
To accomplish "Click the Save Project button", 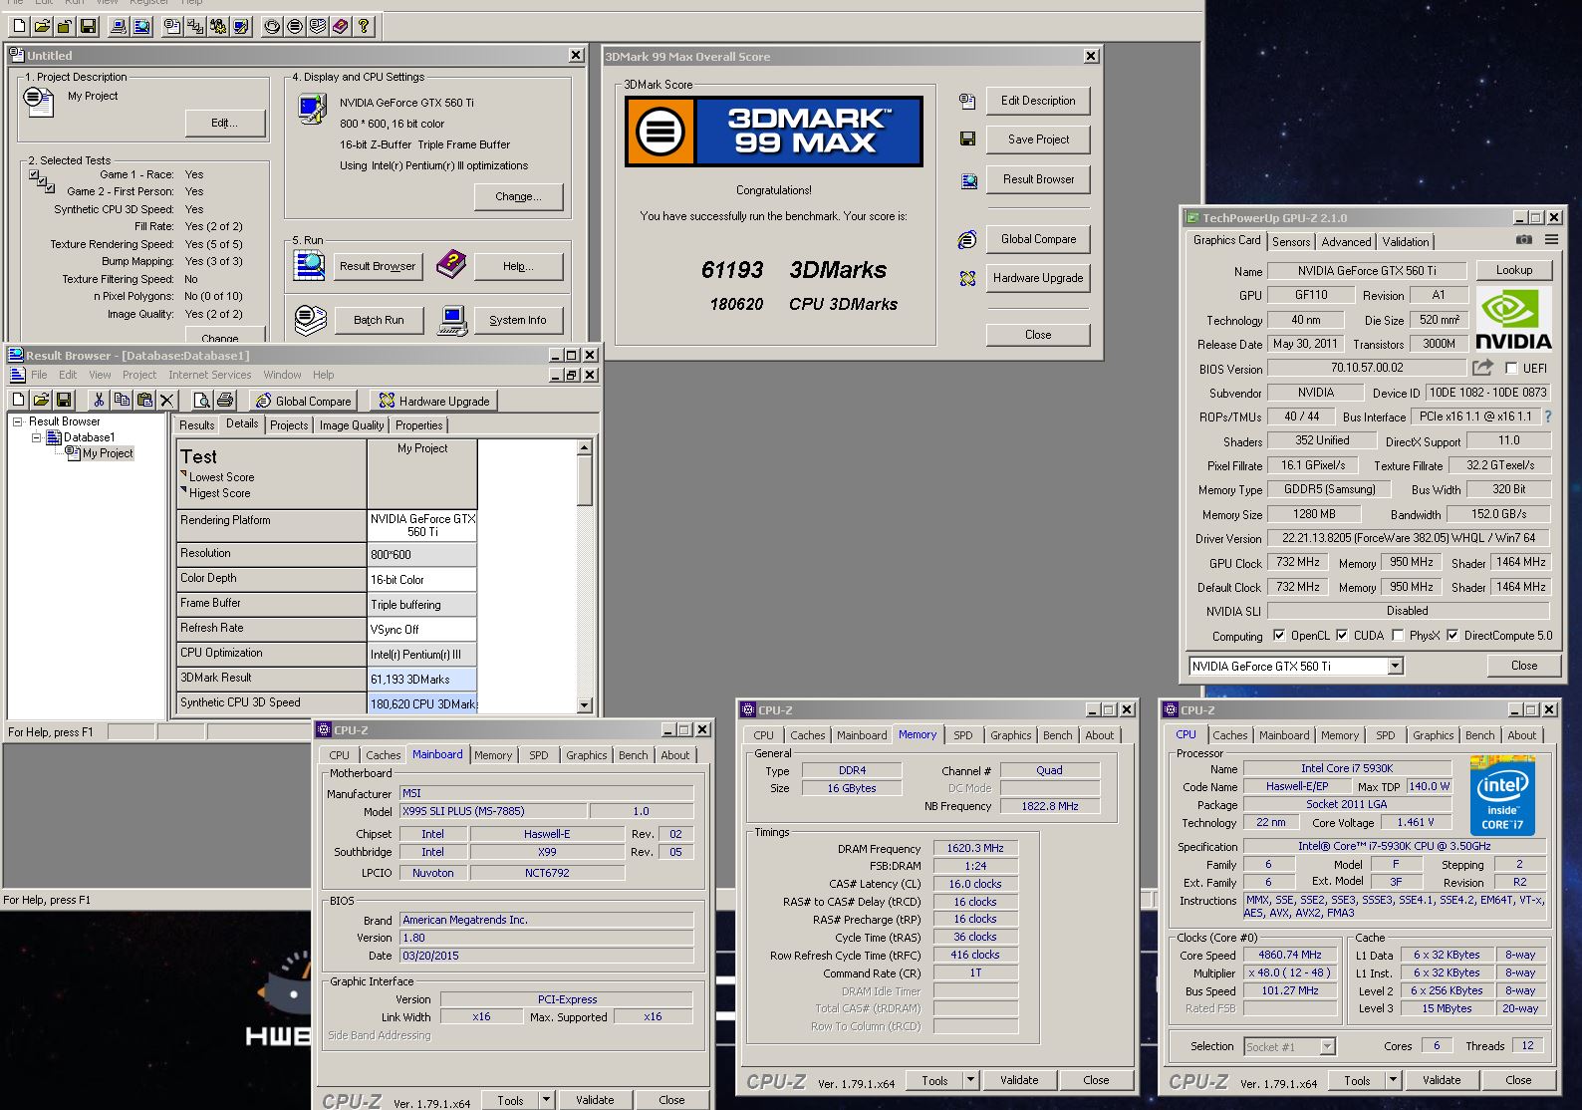I will point(1038,139).
